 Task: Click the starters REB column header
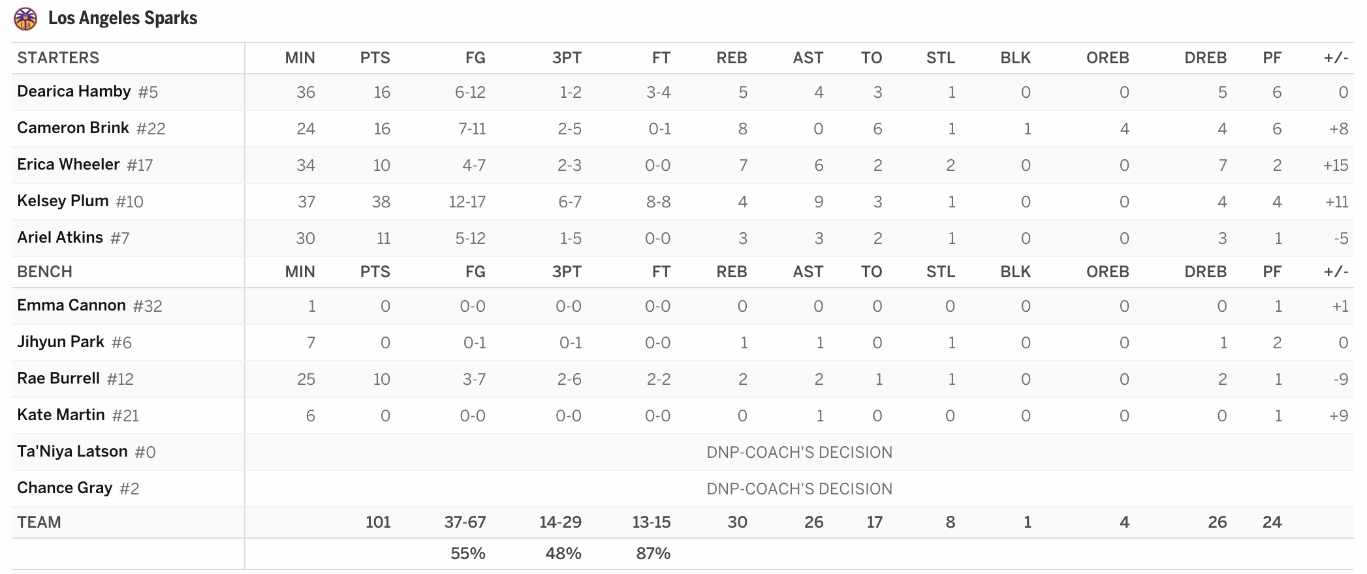click(732, 58)
